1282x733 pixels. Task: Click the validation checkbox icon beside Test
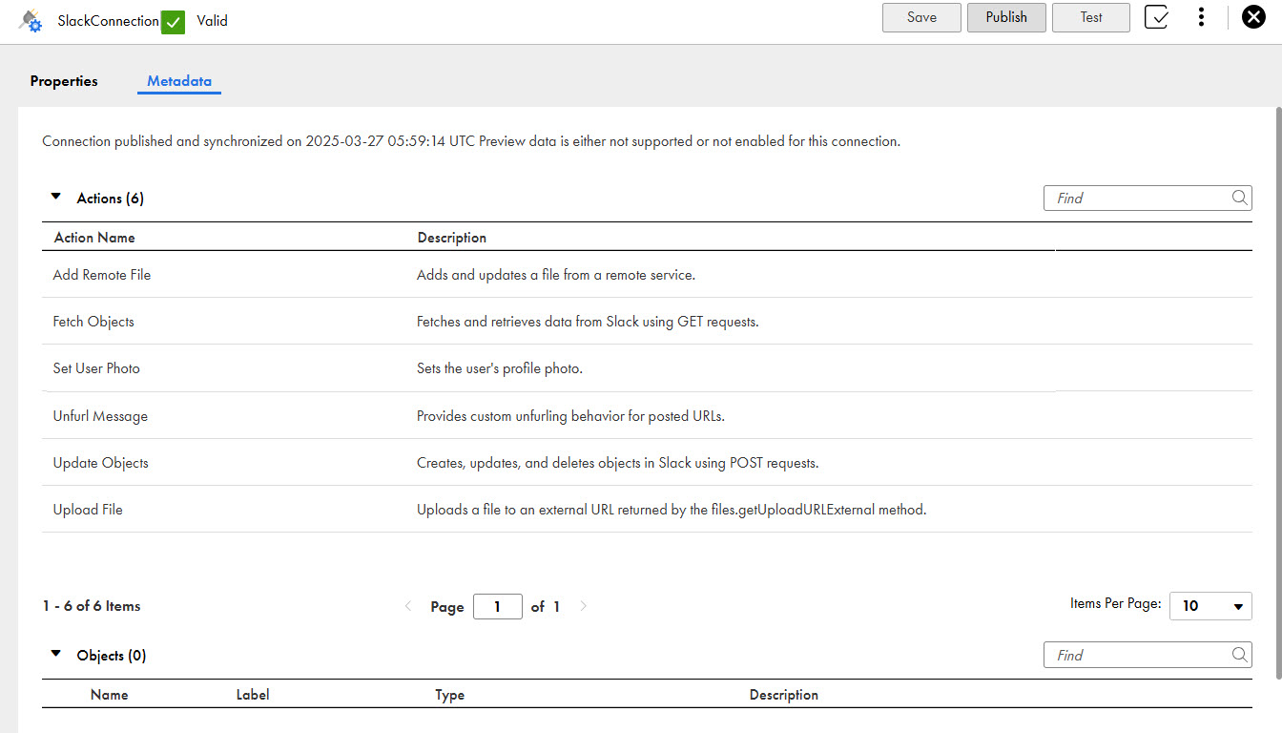tap(1156, 17)
